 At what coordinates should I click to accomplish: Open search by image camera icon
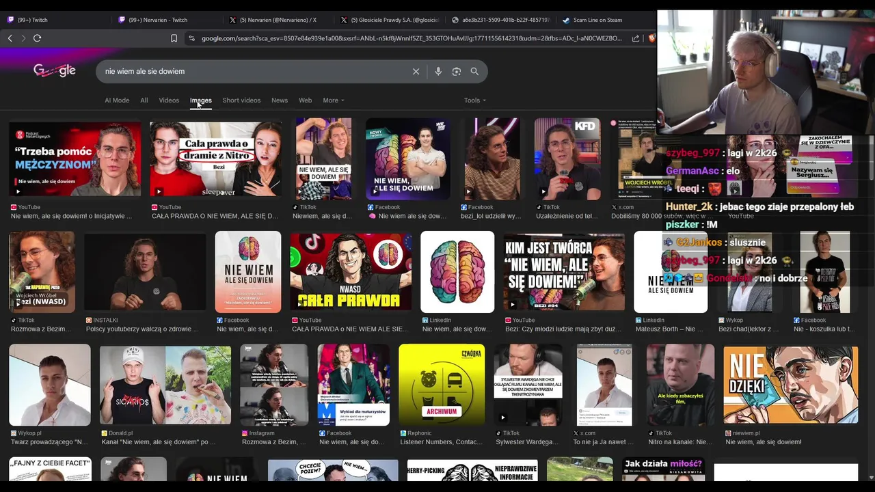tap(457, 71)
